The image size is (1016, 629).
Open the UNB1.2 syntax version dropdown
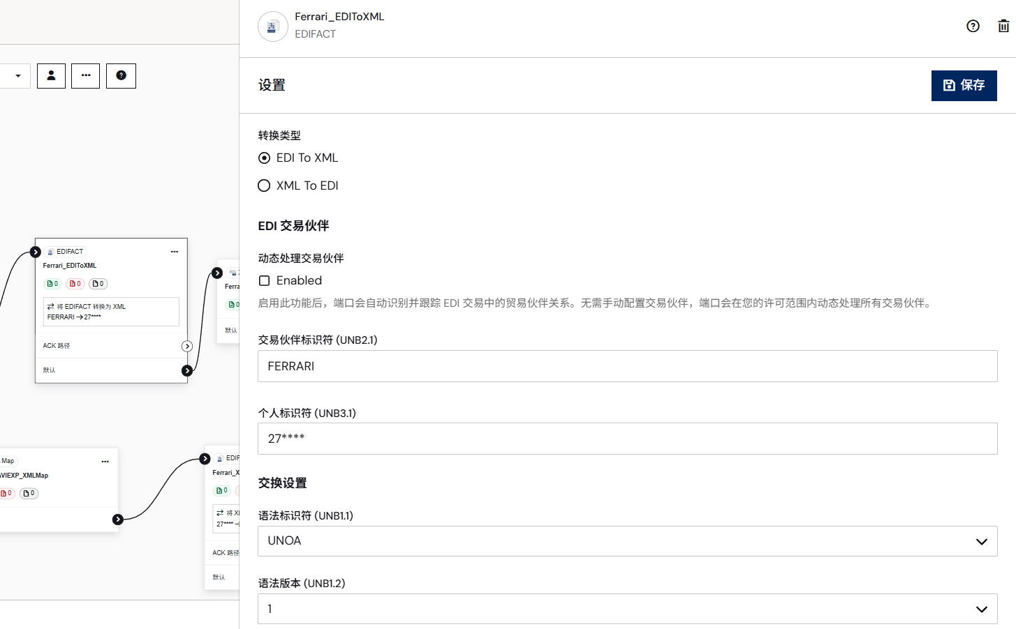(627, 609)
